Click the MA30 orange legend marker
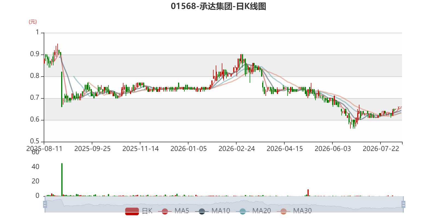The height and width of the screenshot is (218, 437). (x=284, y=211)
